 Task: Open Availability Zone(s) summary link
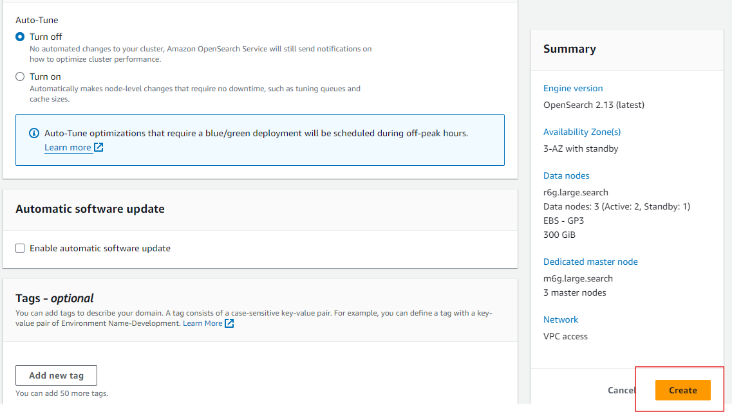coord(581,132)
